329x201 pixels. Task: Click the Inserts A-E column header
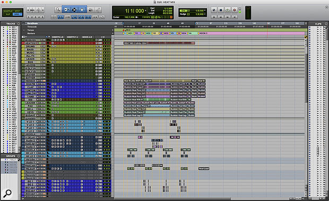57,37
